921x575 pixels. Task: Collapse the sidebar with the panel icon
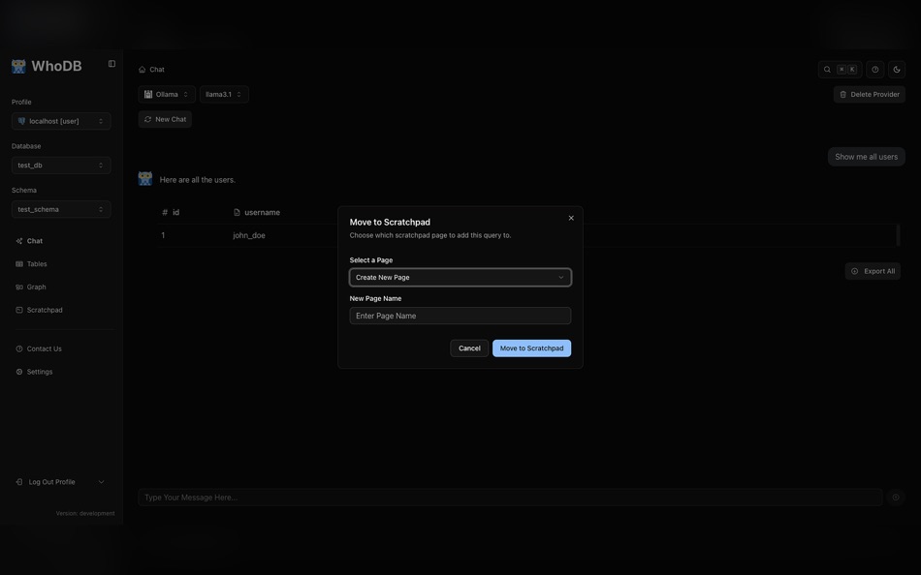(x=109, y=61)
